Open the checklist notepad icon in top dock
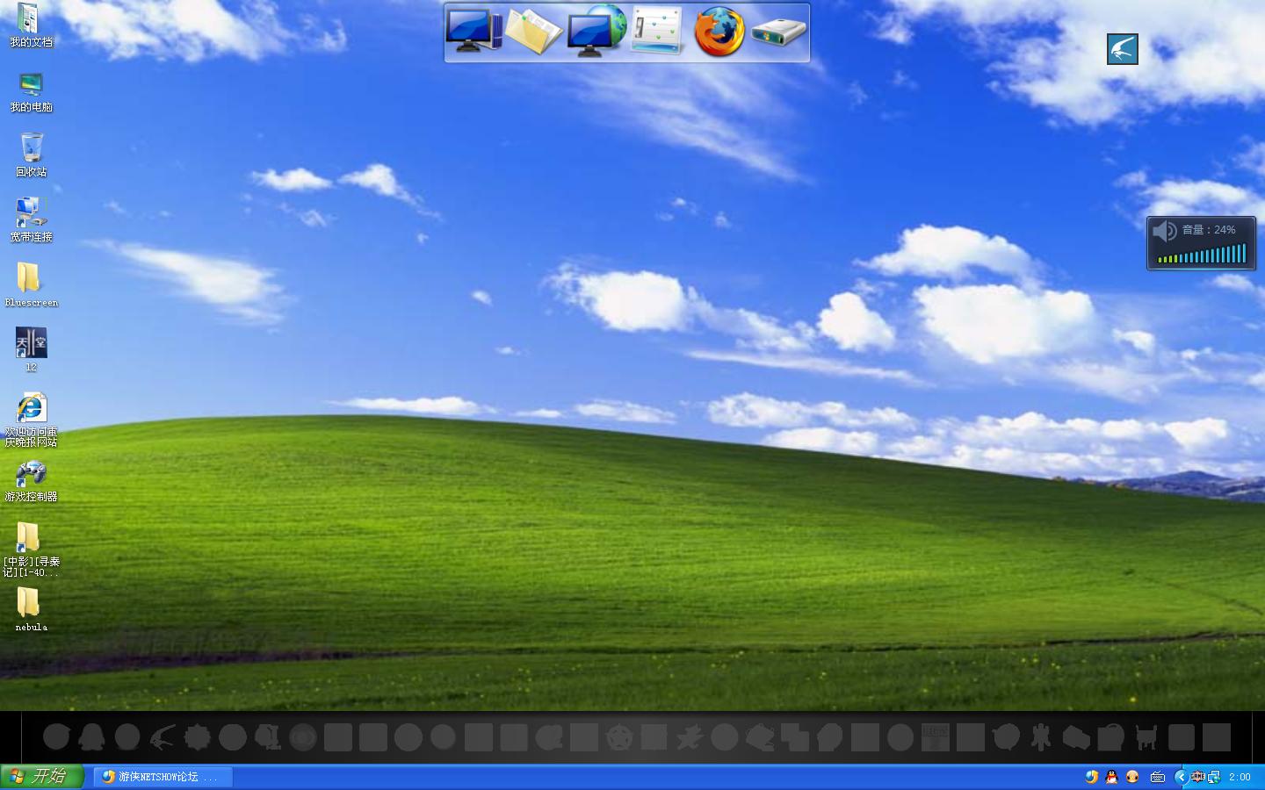This screenshot has width=1265, height=790. coord(657,32)
